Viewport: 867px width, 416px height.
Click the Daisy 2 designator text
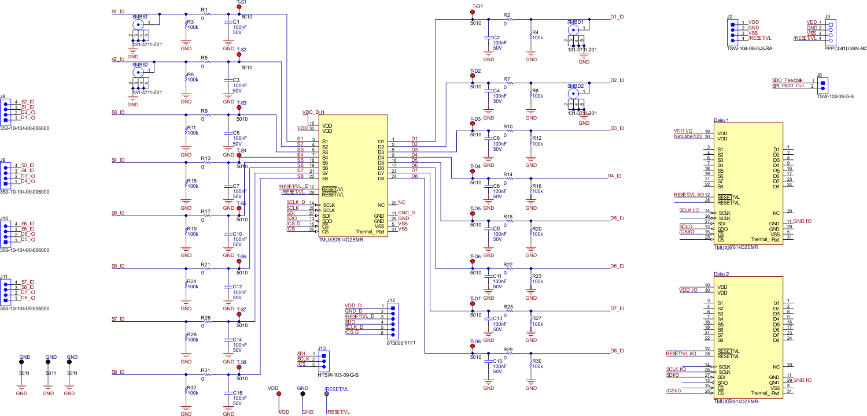point(722,273)
